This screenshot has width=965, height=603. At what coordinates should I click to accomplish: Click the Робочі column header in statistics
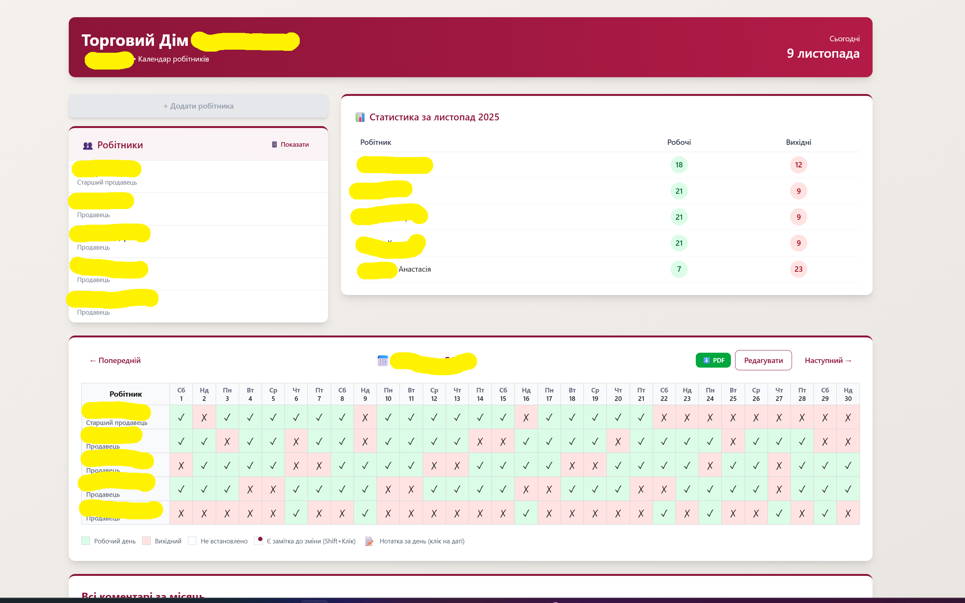click(x=679, y=143)
